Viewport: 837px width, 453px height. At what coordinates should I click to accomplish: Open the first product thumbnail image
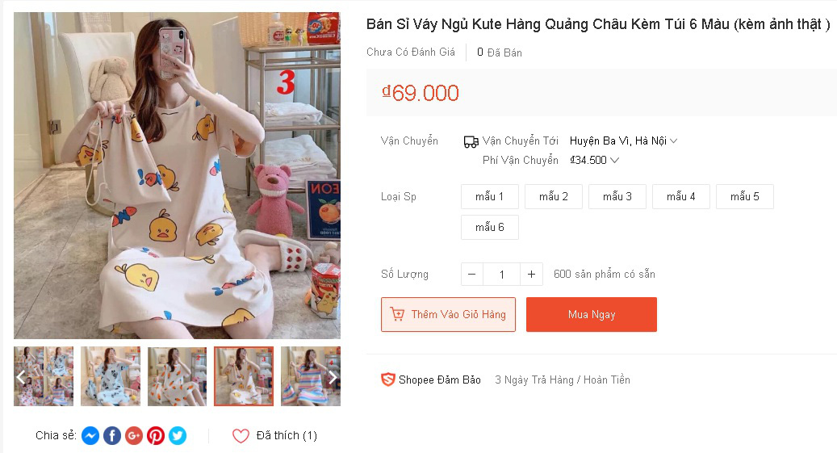pyautogui.click(x=44, y=376)
